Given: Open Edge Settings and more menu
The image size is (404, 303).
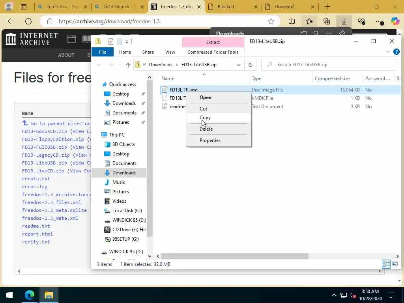Looking at the screenshot, I should pos(379,21).
